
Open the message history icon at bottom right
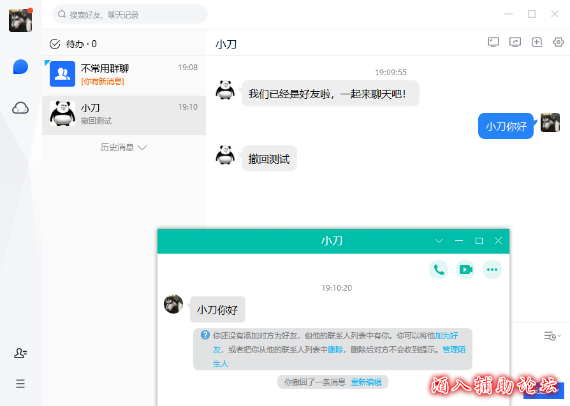pos(550,335)
